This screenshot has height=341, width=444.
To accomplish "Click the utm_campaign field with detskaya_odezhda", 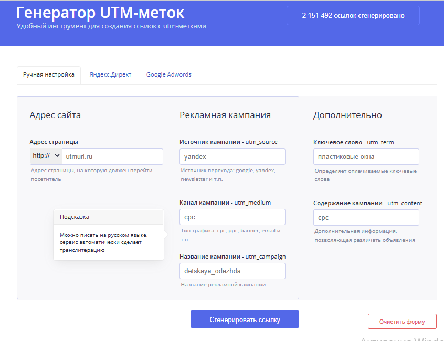I will [232, 271].
